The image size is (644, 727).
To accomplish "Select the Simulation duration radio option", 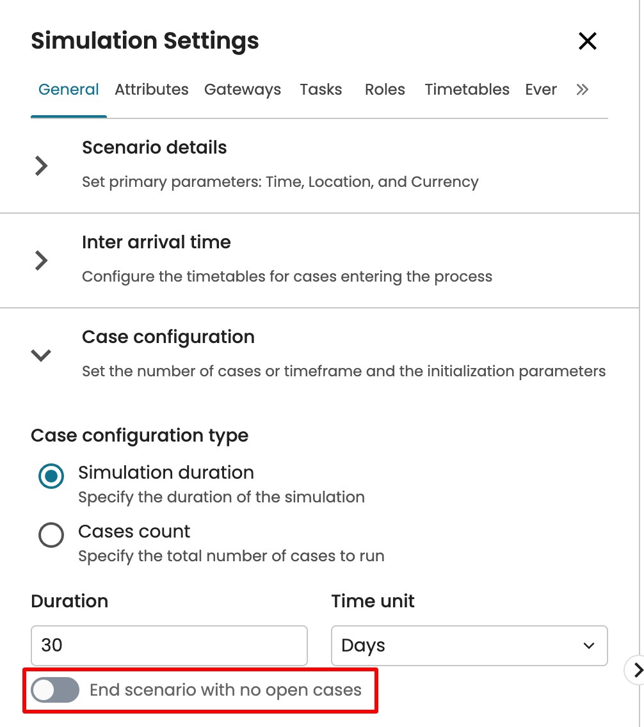I will pyautogui.click(x=51, y=476).
